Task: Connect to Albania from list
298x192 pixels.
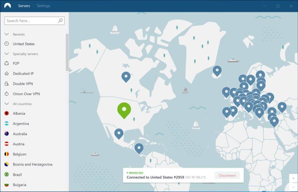Action: click(x=19, y=113)
